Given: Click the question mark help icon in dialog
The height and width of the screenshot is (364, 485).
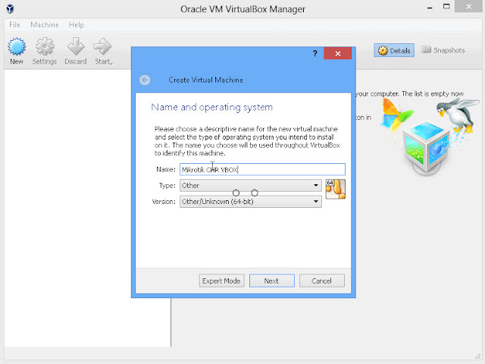Looking at the screenshot, I should [x=315, y=54].
